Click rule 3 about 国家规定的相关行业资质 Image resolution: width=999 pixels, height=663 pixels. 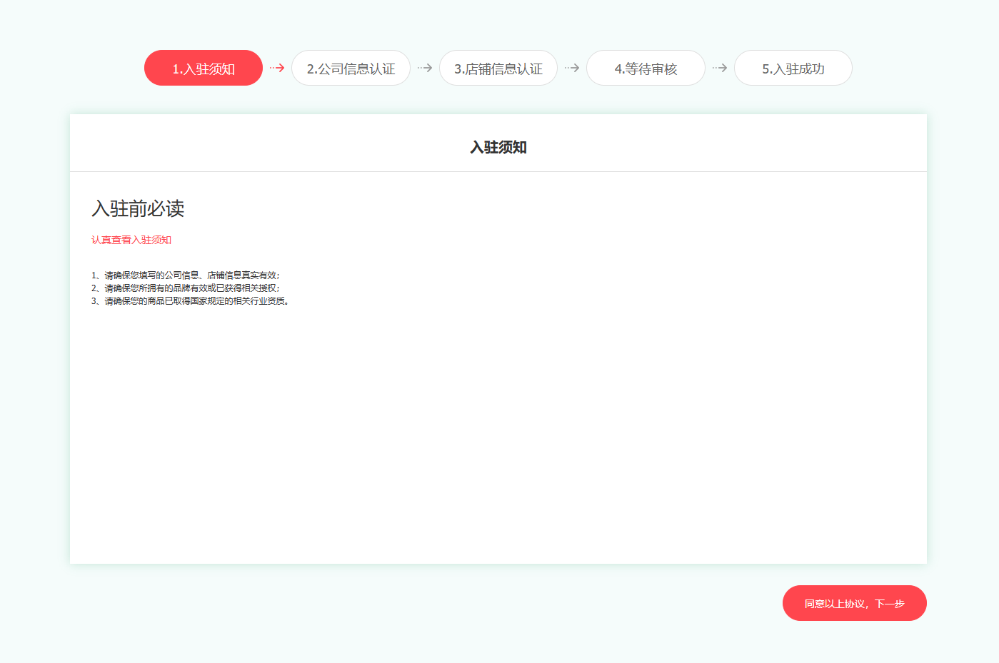coord(190,301)
